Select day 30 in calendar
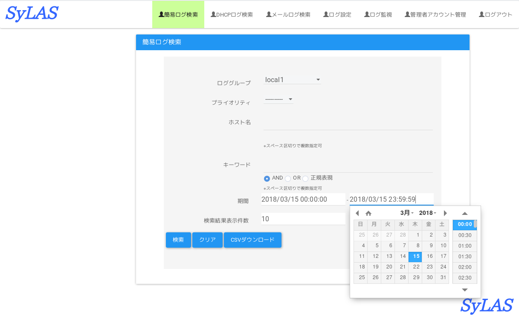Image resolution: width=519 pixels, height=320 pixels. coord(429,277)
